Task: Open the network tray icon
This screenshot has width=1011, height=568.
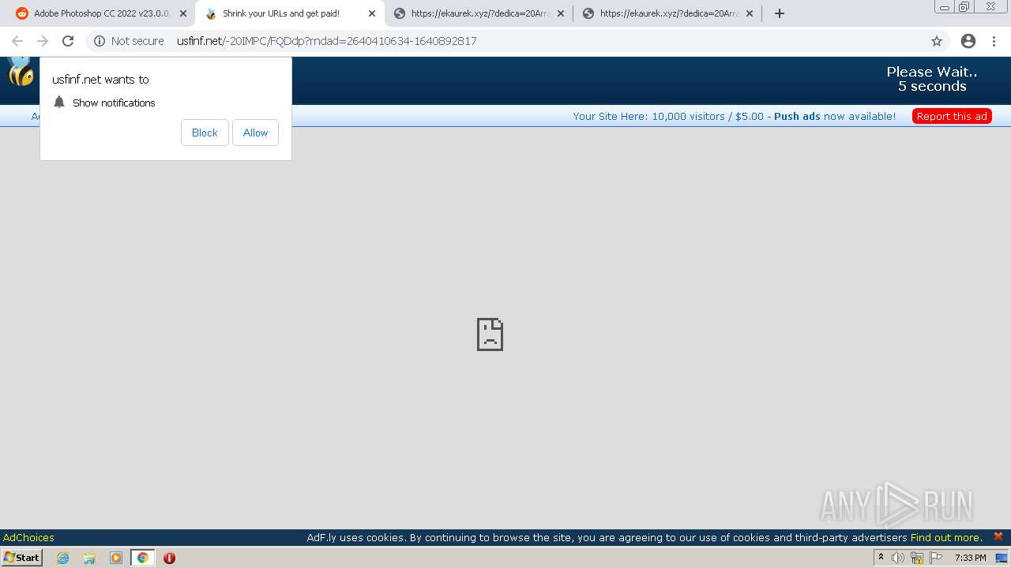Action: click(x=917, y=558)
